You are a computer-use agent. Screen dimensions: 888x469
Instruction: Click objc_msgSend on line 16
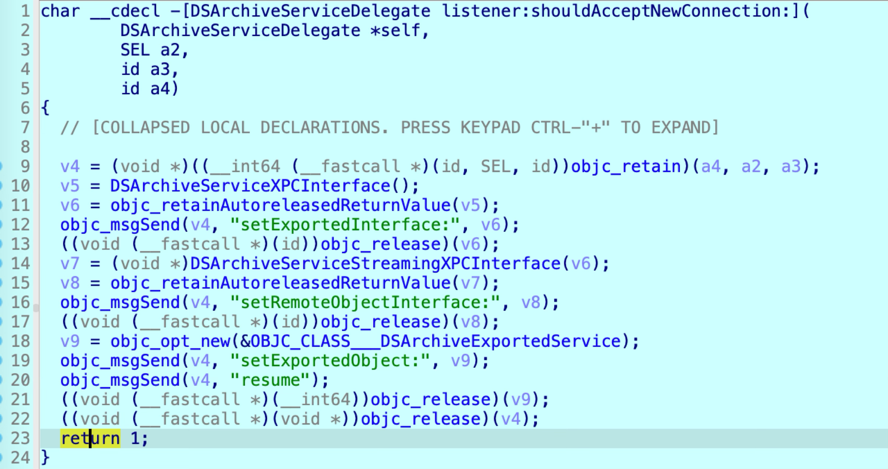pyautogui.click(x=120, y=303)
